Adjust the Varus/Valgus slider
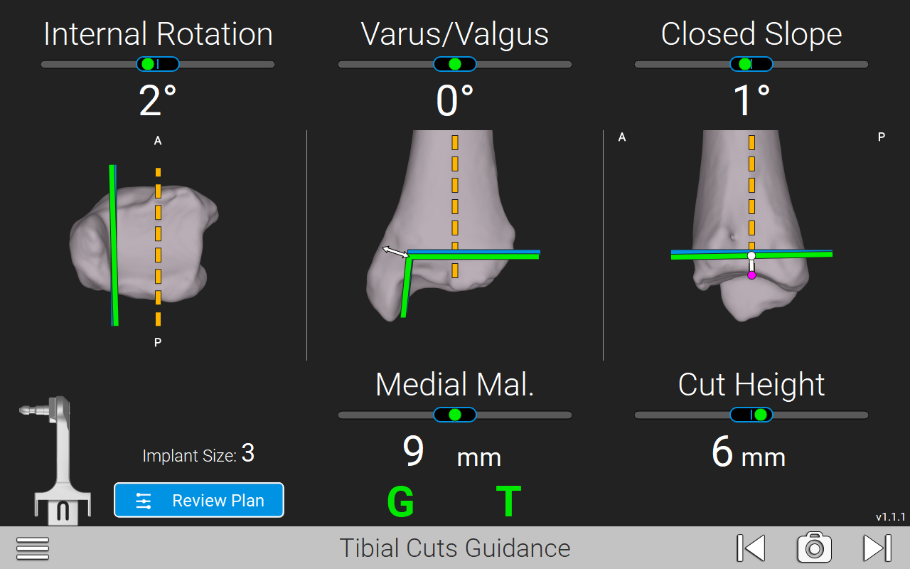 (x=454, y=64)
